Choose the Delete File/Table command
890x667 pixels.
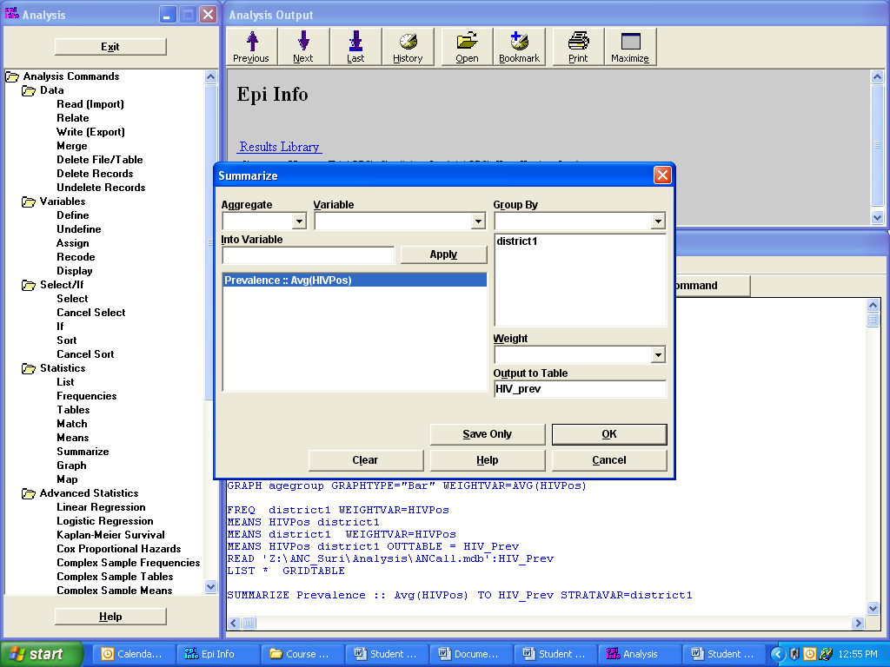click(100, 160)
